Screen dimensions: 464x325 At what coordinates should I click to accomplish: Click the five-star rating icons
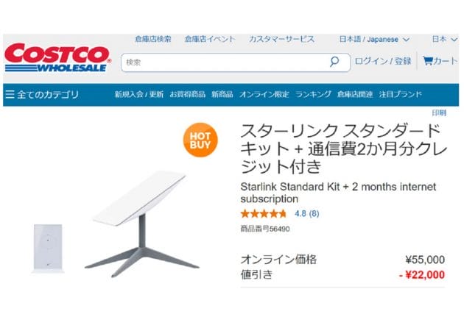(x=263, y=214)
